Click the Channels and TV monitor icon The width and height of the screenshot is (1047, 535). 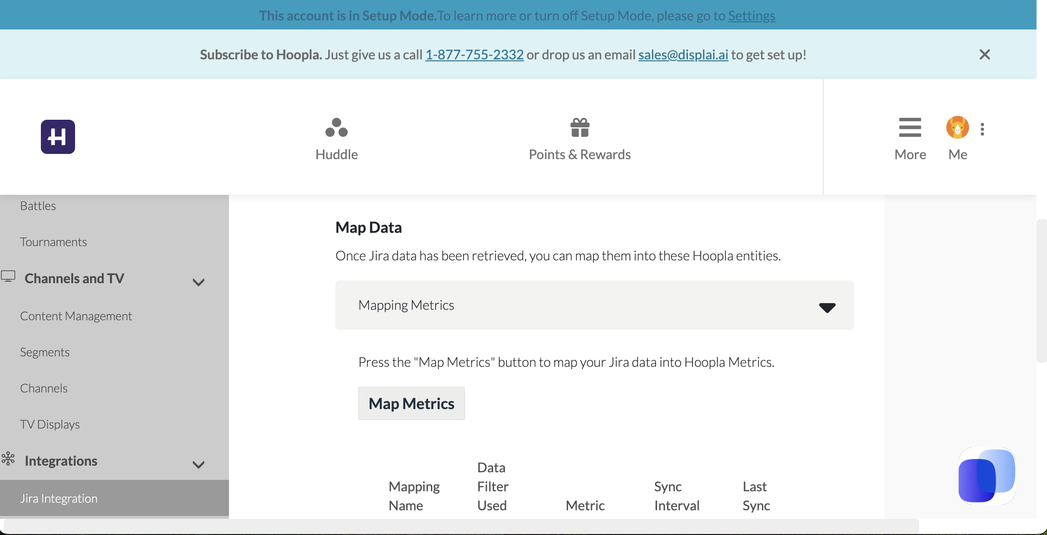pyautogui.click(x=8, y=277)
